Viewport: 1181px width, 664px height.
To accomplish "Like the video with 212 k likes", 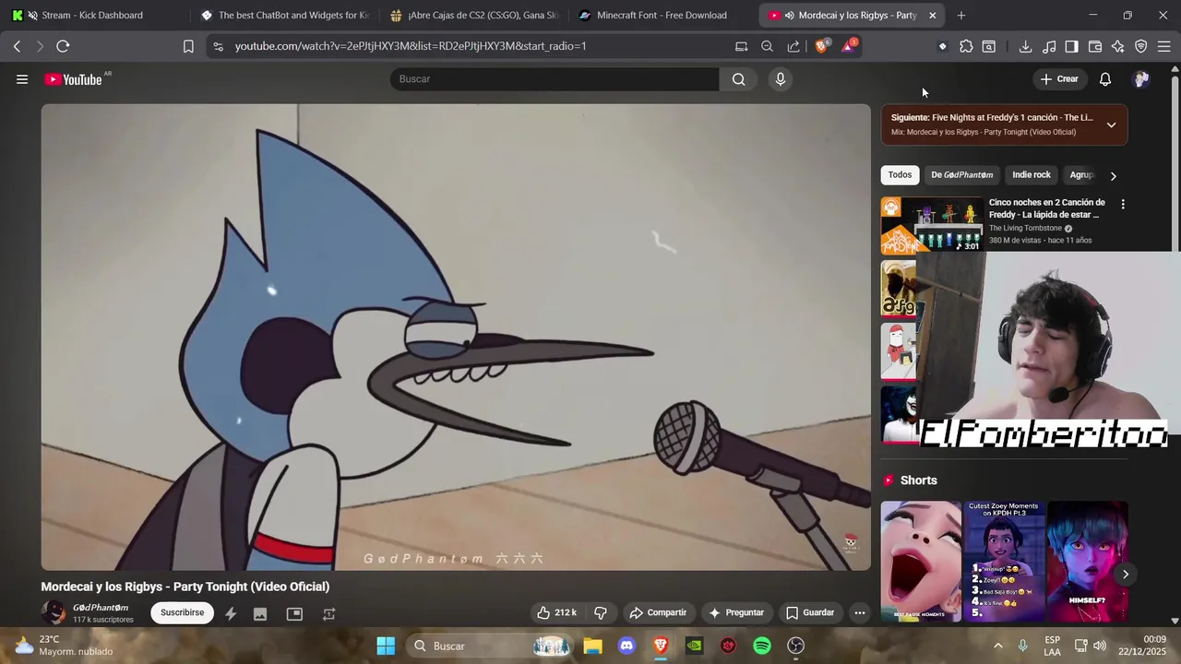I will coord(556,612).
